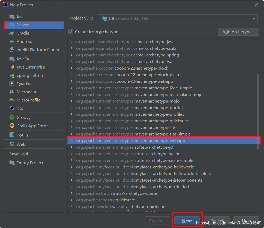Open the Project SDK dropdown arrow
The image size is (264, 228).
(x=253, y=18)
